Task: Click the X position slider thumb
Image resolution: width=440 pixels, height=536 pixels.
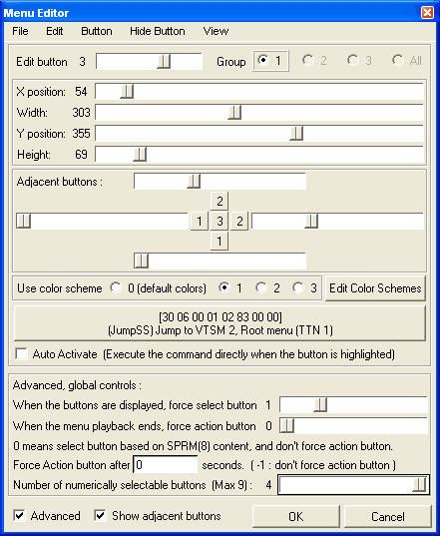Action: tap(127, 92)
